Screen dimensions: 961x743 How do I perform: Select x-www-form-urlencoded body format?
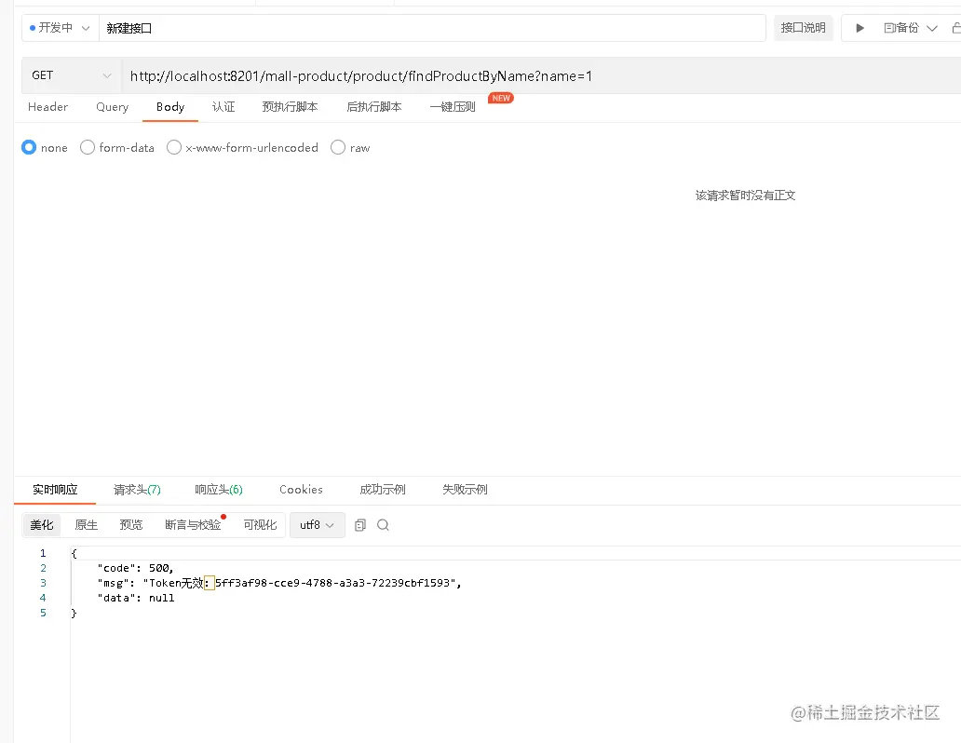[174, 147]
